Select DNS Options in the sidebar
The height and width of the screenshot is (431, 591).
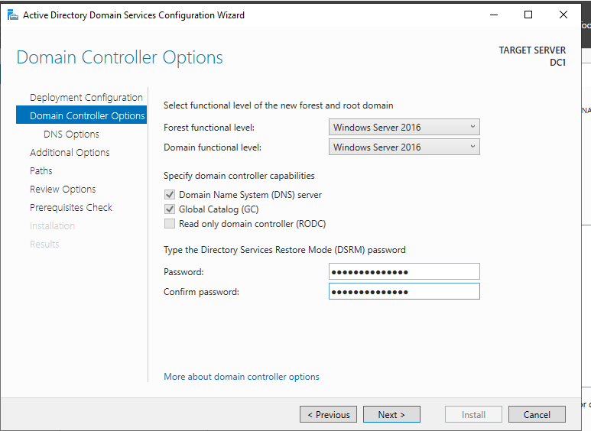(71, 134)
